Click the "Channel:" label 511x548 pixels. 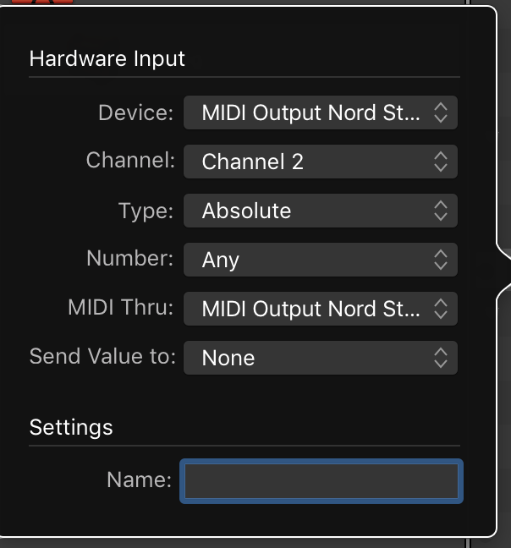click(x=130, y=161)
